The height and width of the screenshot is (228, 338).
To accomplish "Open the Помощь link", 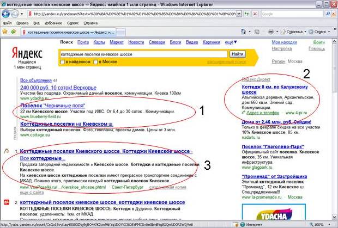I will [317, 48].
